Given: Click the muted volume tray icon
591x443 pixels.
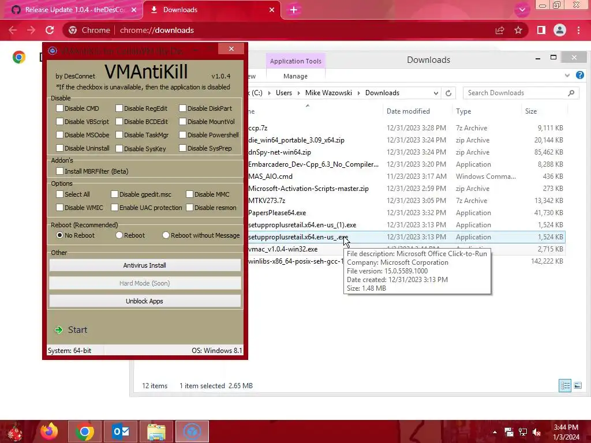Looking at the screenshot, I should (537, 431).
